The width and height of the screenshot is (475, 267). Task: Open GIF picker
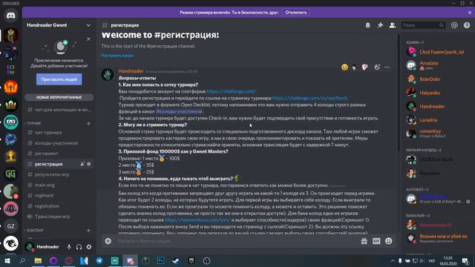click(x=376, y=241)
